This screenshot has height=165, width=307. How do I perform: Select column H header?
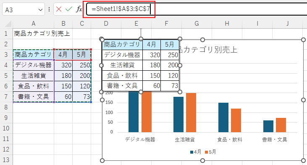(227, 24)
